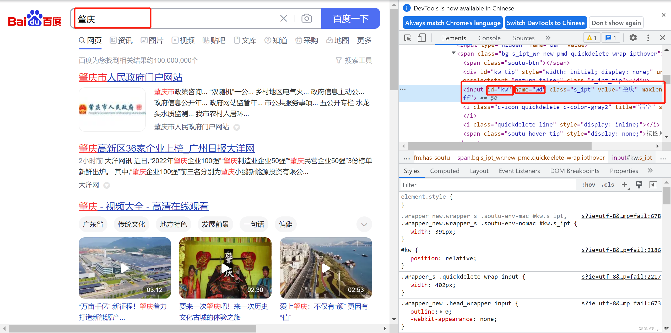Click the 百度一下 search button
The width and height of the screenshot is (671, 333).
pyautogui.click(x=350, y=18)
